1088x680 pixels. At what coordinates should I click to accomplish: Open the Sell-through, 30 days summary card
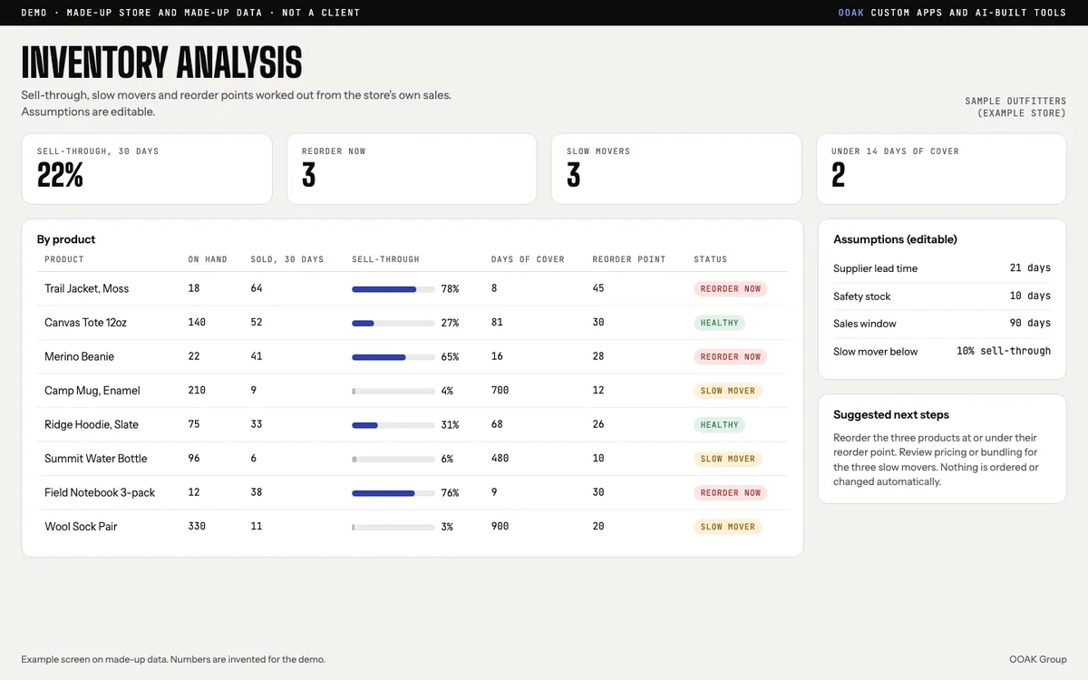[x=147, y=169]
